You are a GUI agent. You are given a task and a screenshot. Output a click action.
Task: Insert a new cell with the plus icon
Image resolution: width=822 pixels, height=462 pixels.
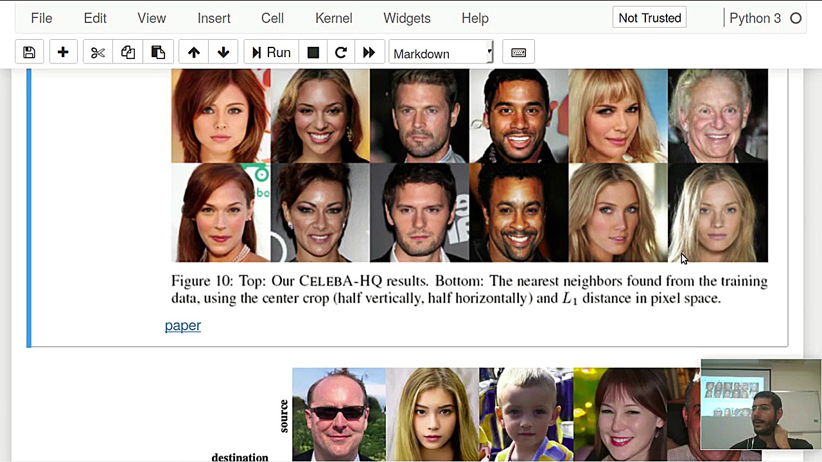(x=63, y=53)
